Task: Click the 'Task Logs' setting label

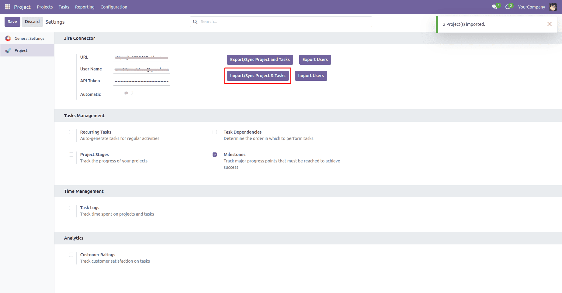Action: [90, 208]
